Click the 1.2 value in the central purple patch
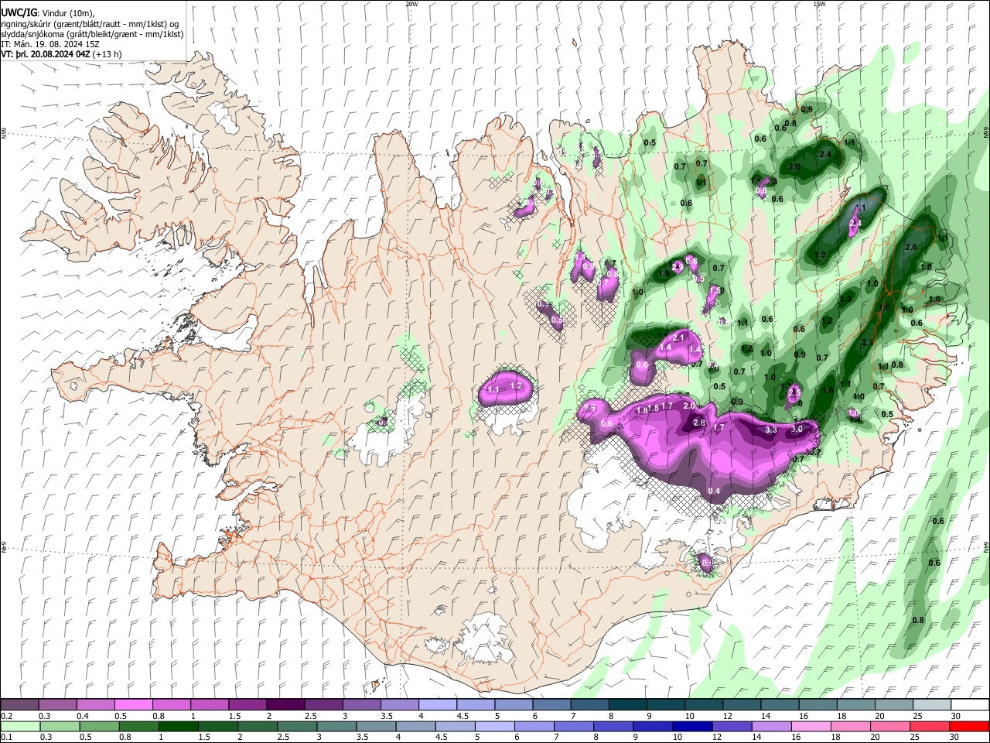 pos(517,386)
